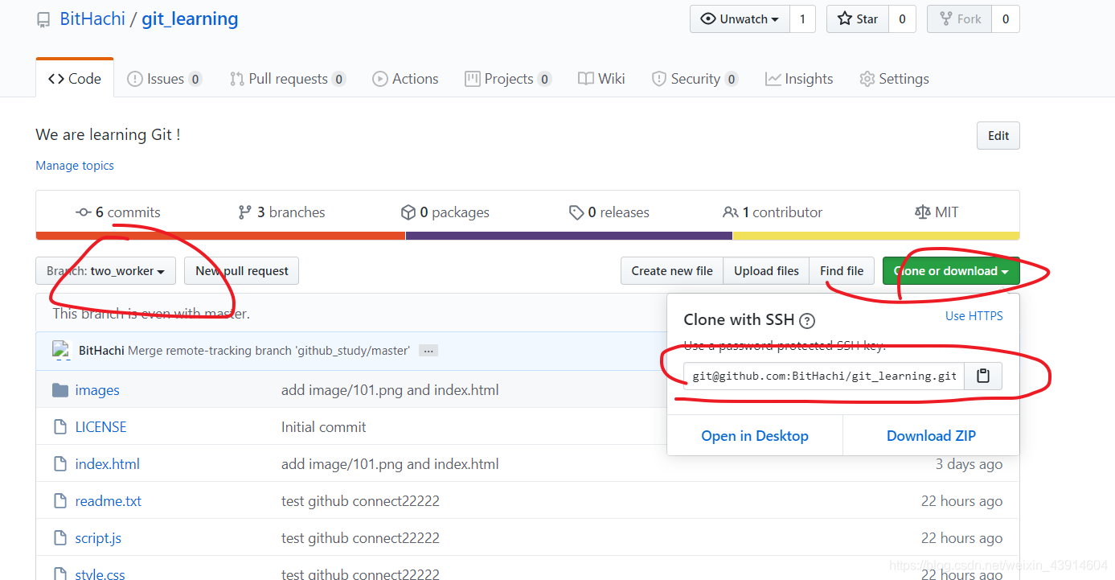Click Download ZIP

tap(931, 436)
